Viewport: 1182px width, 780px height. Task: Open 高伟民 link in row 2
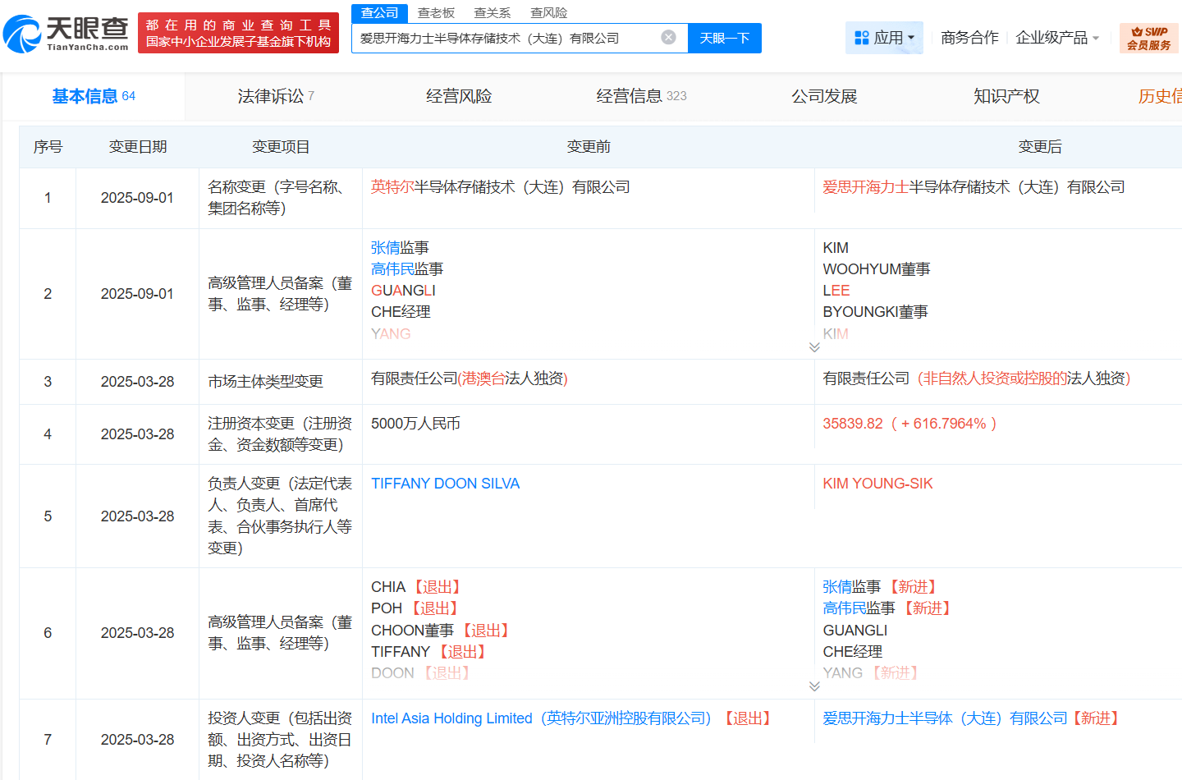click(392, 268)
